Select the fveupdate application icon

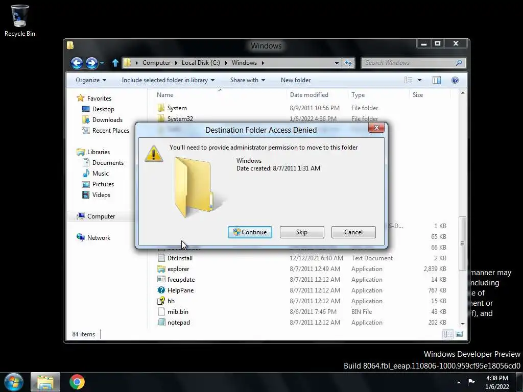(x=161, y=280)
